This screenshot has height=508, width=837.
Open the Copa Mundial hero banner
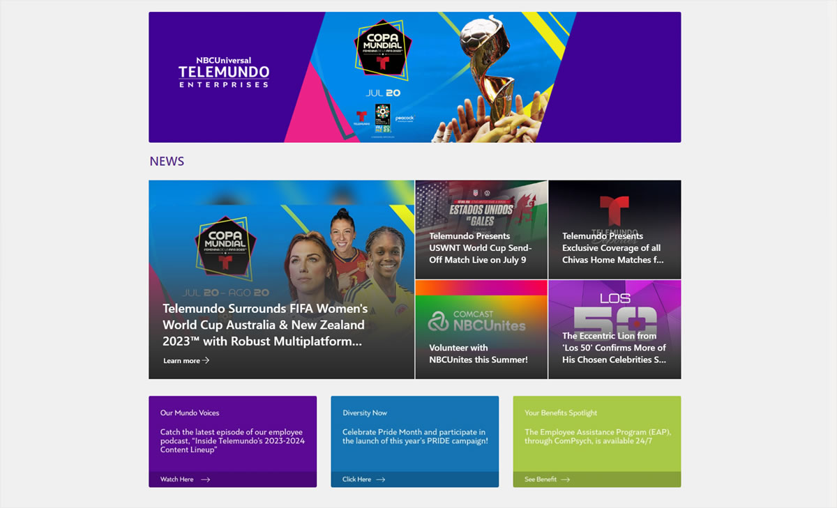point(414,77)
